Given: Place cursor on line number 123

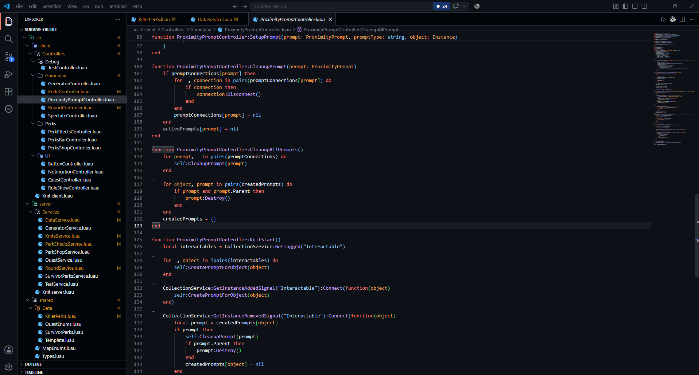Looking at the screenshot, I should coord(138,226).
